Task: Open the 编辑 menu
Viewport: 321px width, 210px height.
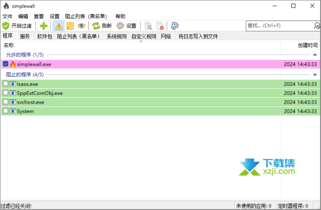Action: tap(23, 16)
